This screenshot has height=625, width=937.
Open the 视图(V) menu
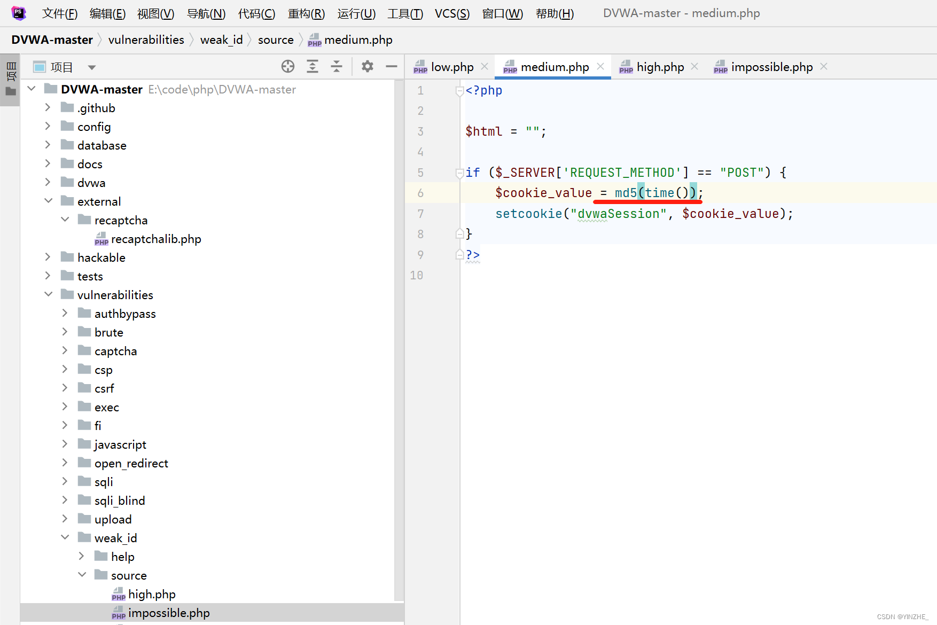click(155, 13)
